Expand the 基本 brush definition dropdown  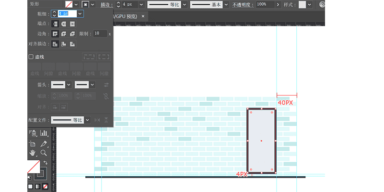click(x=226, y=4)
